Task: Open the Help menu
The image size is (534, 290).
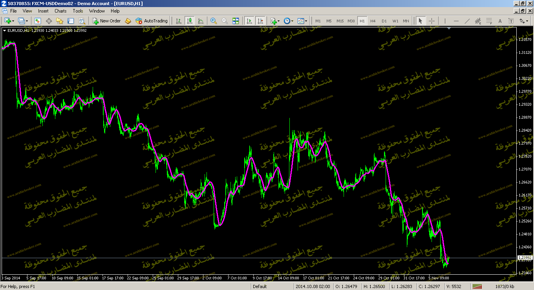Action: pos(115,11)
